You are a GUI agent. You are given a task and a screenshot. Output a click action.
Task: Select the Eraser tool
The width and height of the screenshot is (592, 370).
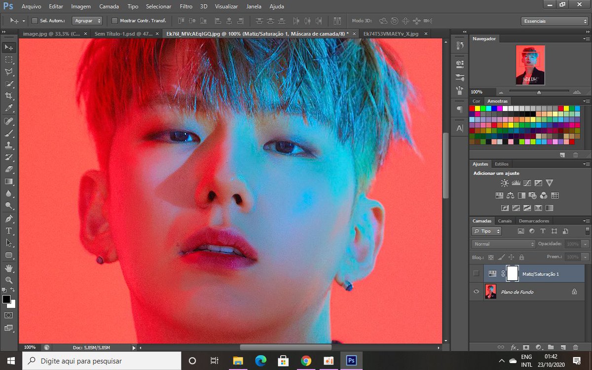tap(9, 169)
